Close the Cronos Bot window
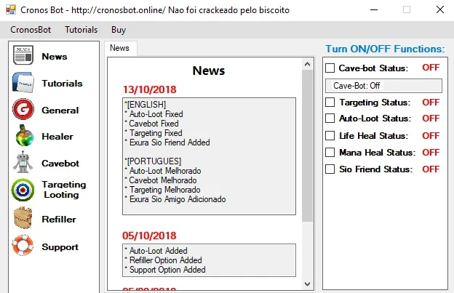This screenshot has height=293, width=454. click(440, 10)
